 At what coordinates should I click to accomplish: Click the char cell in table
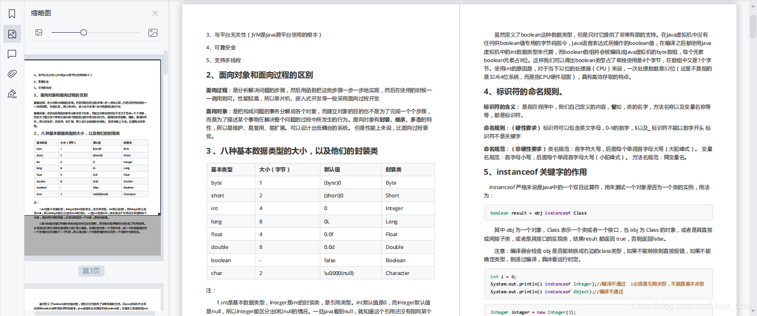coord(216,273)
